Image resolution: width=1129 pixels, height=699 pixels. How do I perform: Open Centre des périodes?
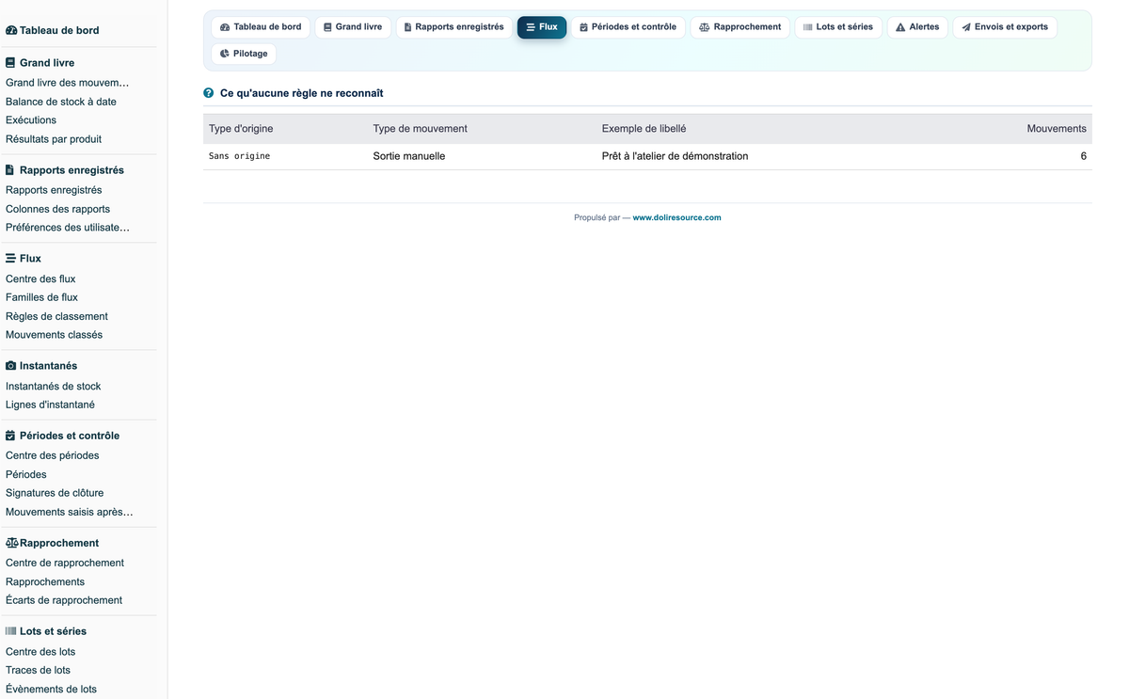pyautogui.click(x=52, y=455)
